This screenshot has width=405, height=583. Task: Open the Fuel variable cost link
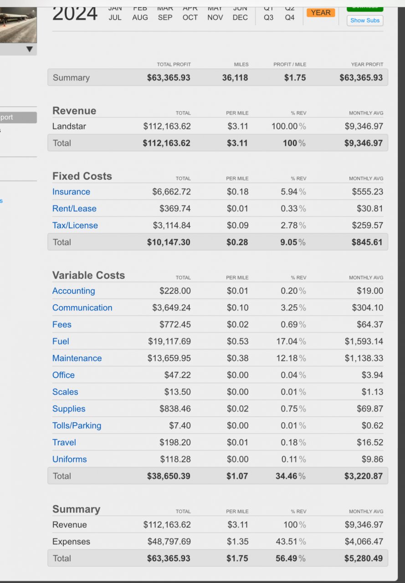pos(61,342)
